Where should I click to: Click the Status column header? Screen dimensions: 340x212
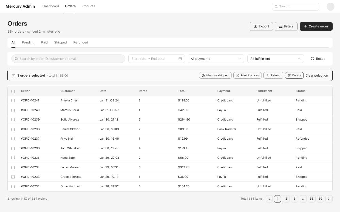pos(301,91)
